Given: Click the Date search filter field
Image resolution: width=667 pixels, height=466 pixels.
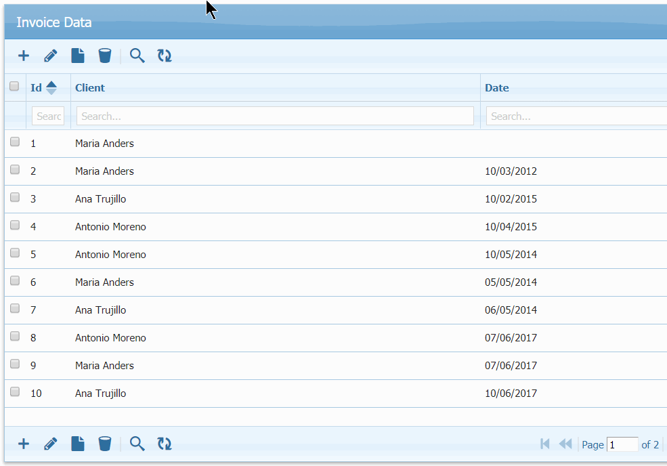Looking at the screenshot, I should 576,116.
